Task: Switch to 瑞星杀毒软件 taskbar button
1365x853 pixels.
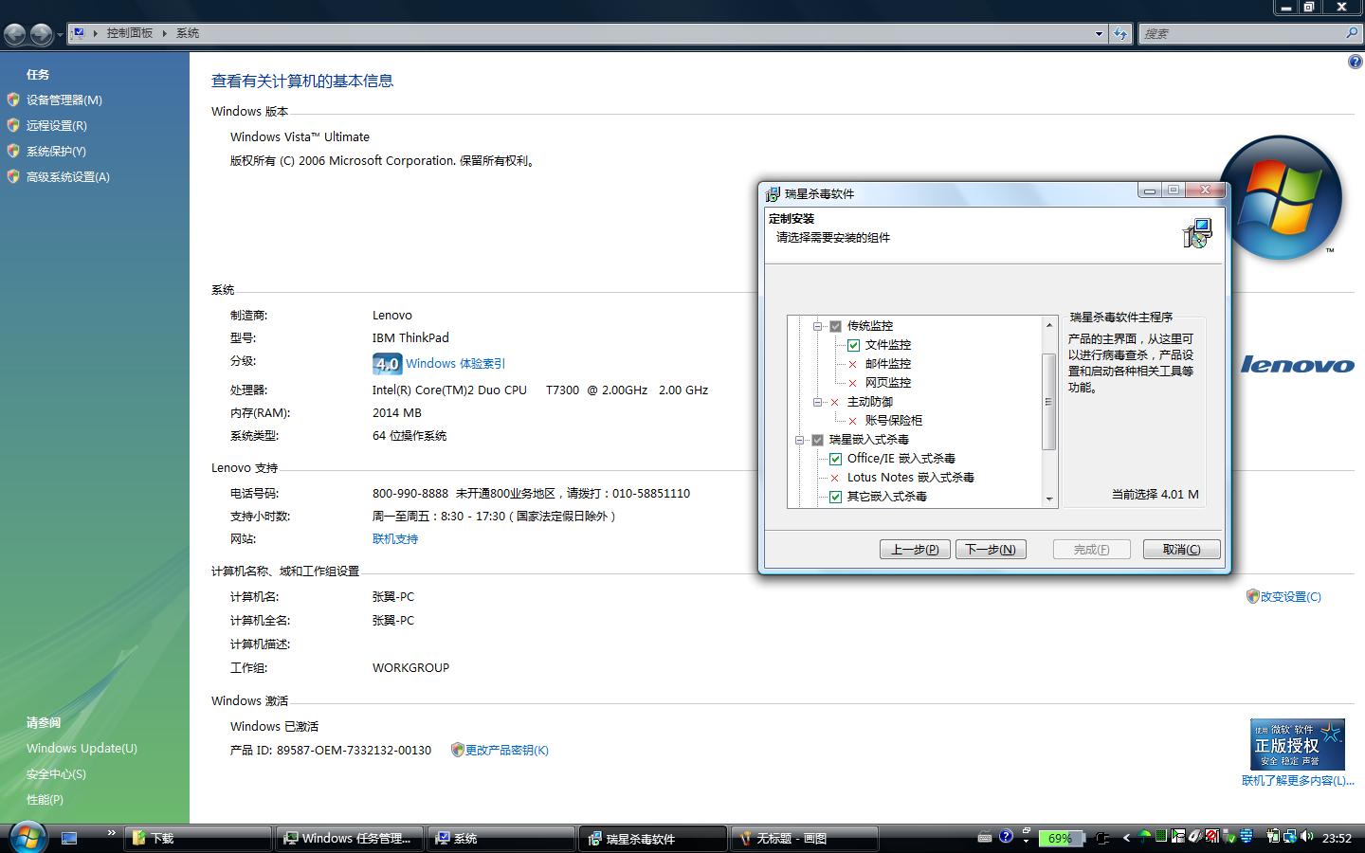Action: (x=653, y=838)
